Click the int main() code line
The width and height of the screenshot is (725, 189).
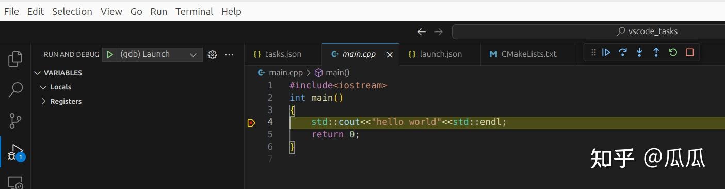click(x=316, y=98)
